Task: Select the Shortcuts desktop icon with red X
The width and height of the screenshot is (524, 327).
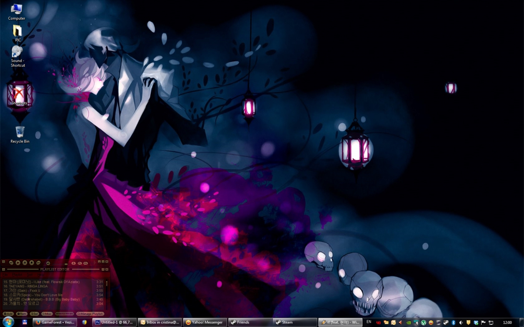Action: pyautogui.click(x=18, y=96)
